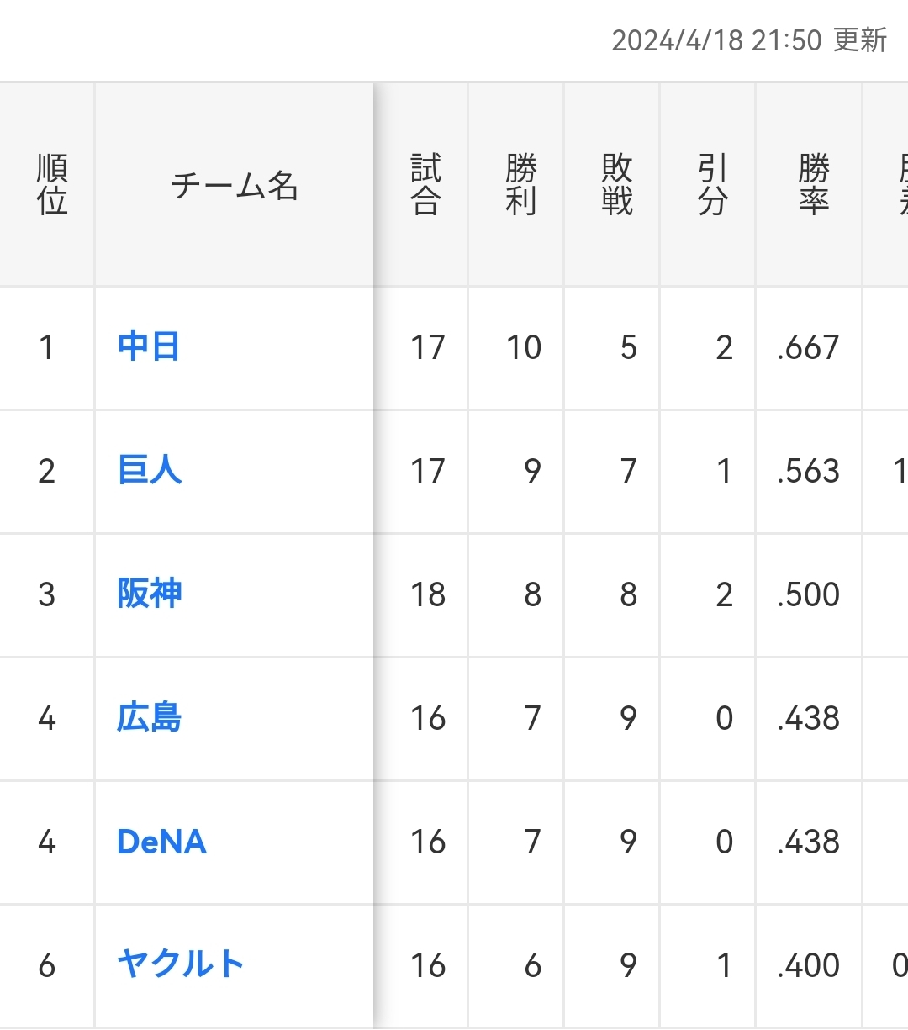Click the 試合 column header
Screen dimensions: 908x1030
coord(425,185)
